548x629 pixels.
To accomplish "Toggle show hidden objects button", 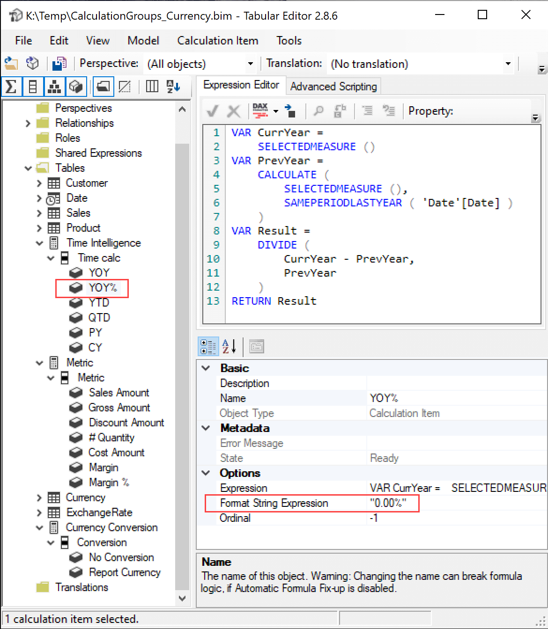I will [125, 86].
